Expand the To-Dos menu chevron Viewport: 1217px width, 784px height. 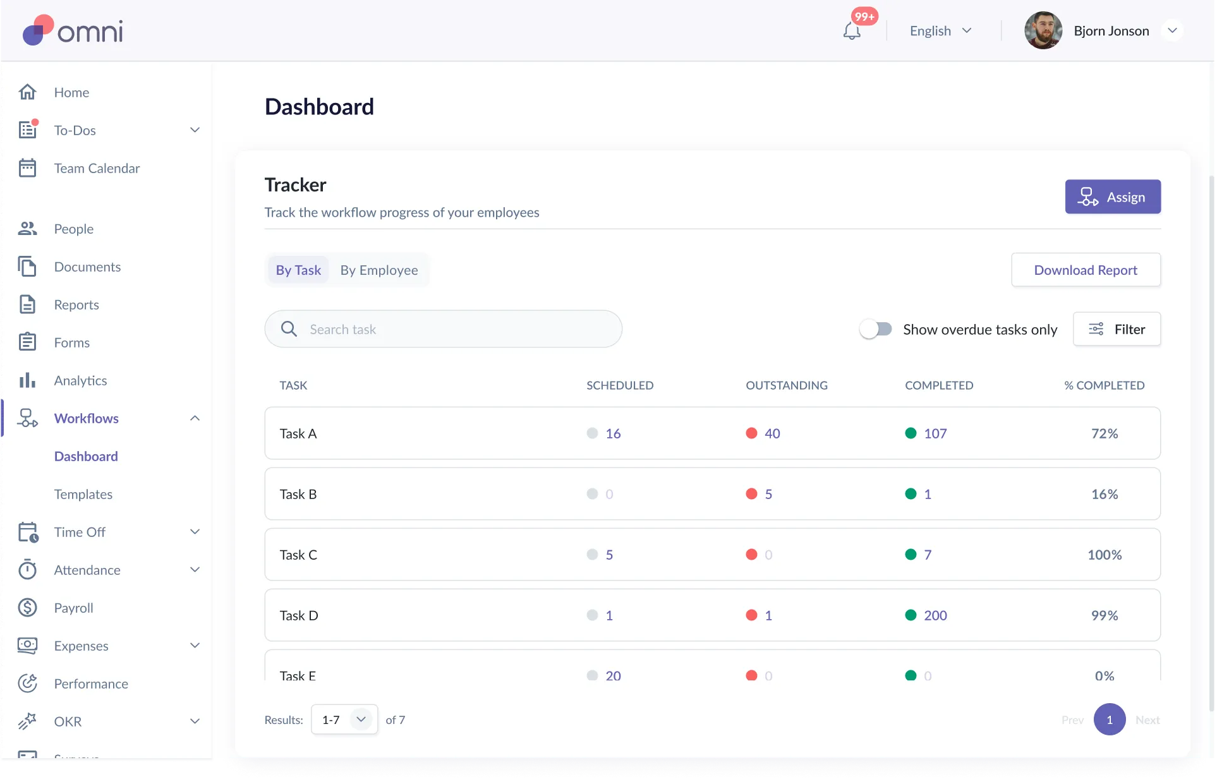click(x=195, y=130)
